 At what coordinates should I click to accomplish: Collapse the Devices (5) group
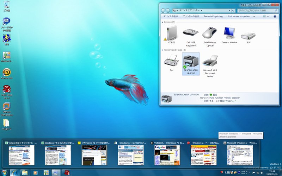pyautogui.click(x=163, y=22)
